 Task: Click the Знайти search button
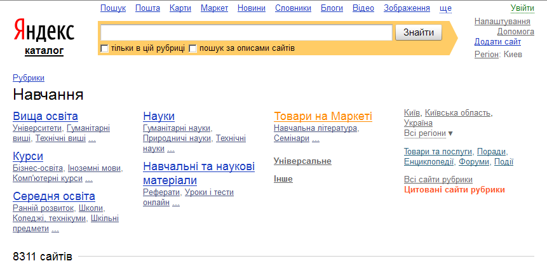tap(419, 33)
